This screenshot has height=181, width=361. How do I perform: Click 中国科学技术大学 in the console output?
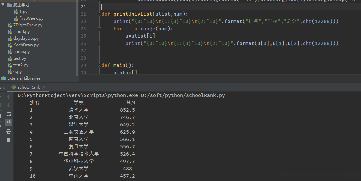tap(79, 154)
